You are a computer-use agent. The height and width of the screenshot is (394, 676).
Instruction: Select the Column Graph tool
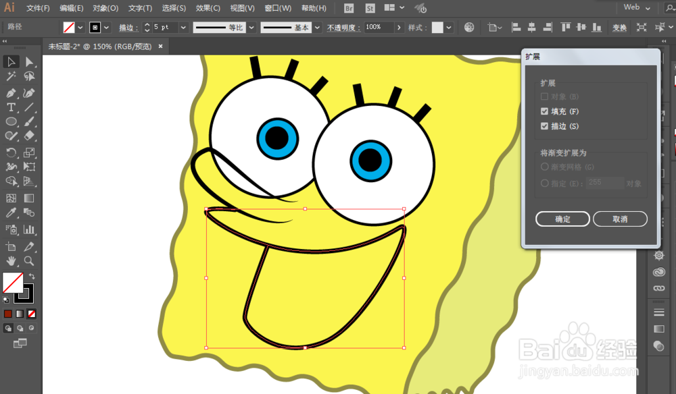click(x=29, y=229)
